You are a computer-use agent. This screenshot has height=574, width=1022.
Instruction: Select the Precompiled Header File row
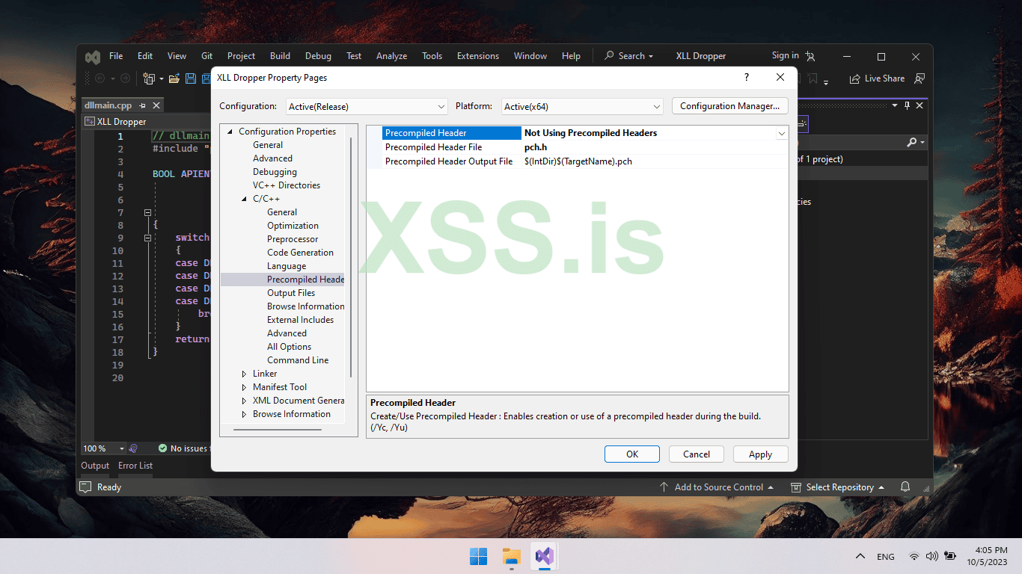click(x=585, y=147)
